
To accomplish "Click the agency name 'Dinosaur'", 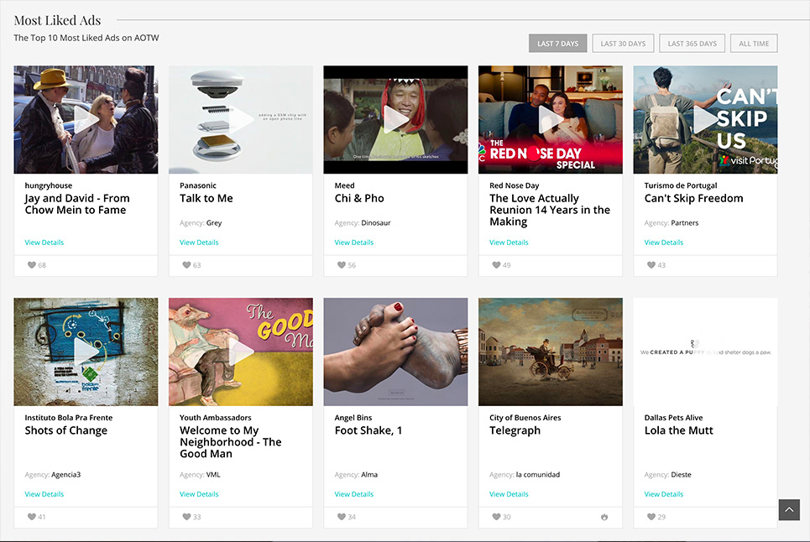I will click(375, 223).
